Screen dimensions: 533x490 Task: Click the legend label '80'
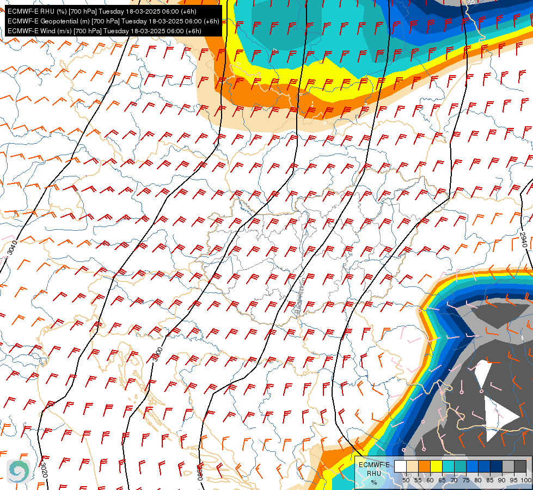pyautogui.click(x=478, y=480)
